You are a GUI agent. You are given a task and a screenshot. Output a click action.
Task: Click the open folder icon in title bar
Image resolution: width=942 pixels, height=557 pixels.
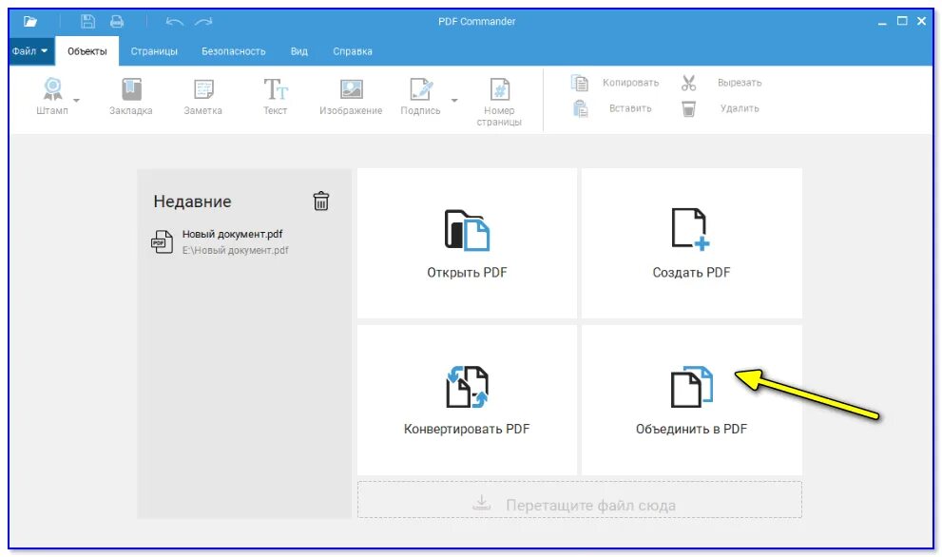point(30,22)
